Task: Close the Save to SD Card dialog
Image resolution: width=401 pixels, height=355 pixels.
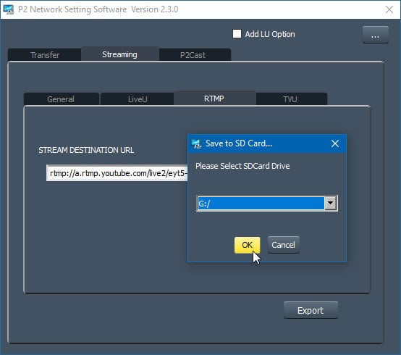Action: [334, 143]
